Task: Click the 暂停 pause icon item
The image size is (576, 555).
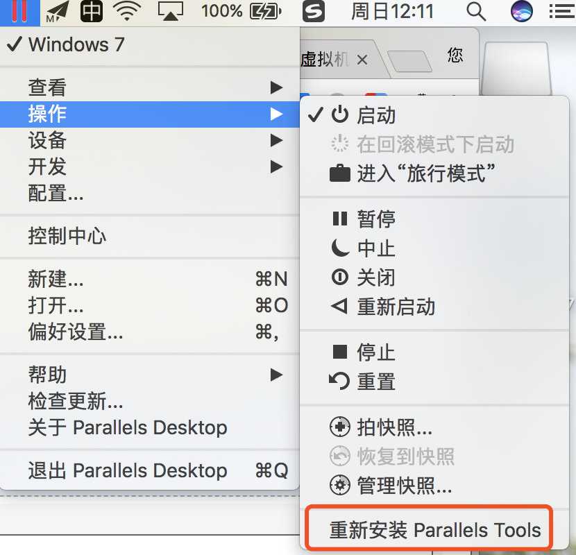Action: point(434,219)
